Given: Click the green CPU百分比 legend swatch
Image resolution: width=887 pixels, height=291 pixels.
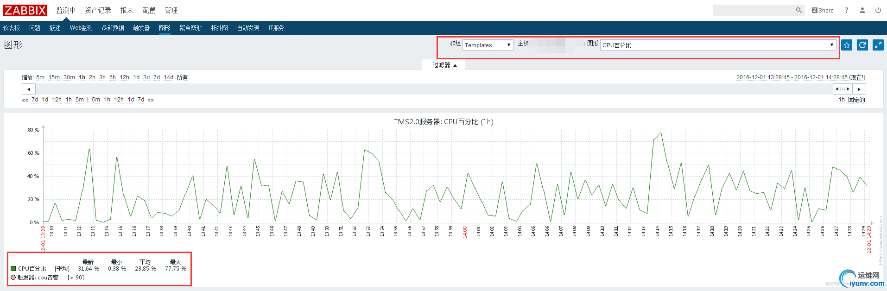Looking at the screenshot, I should point(13,269).
